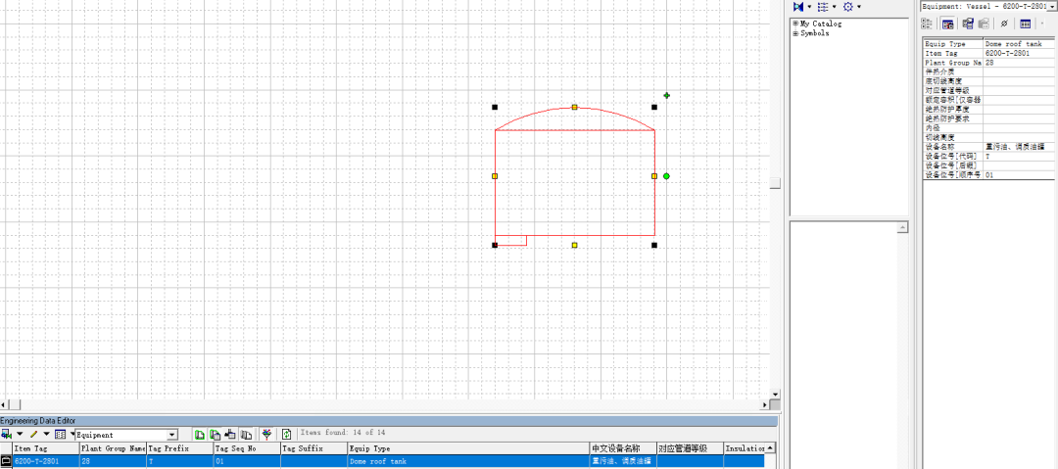Click the query database icon in Data Editor
The width and height of the screenshot is (1058, 469).
[6, 434]
